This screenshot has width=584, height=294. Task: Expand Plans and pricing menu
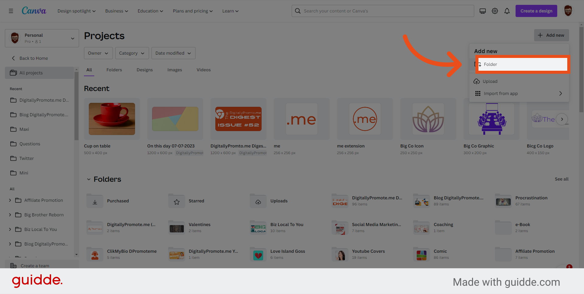click(193, 11)
